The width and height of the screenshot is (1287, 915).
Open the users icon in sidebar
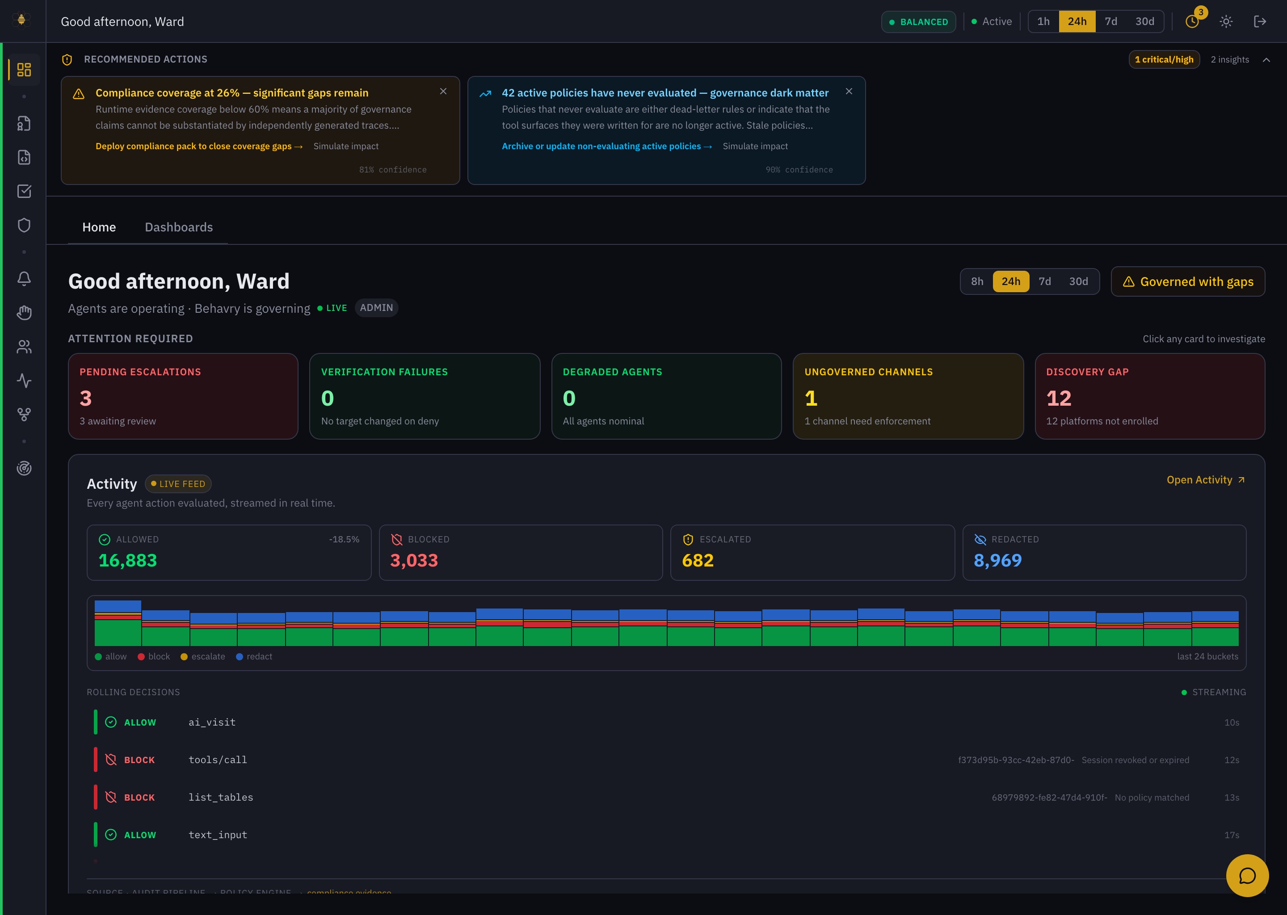pos(24,347)
